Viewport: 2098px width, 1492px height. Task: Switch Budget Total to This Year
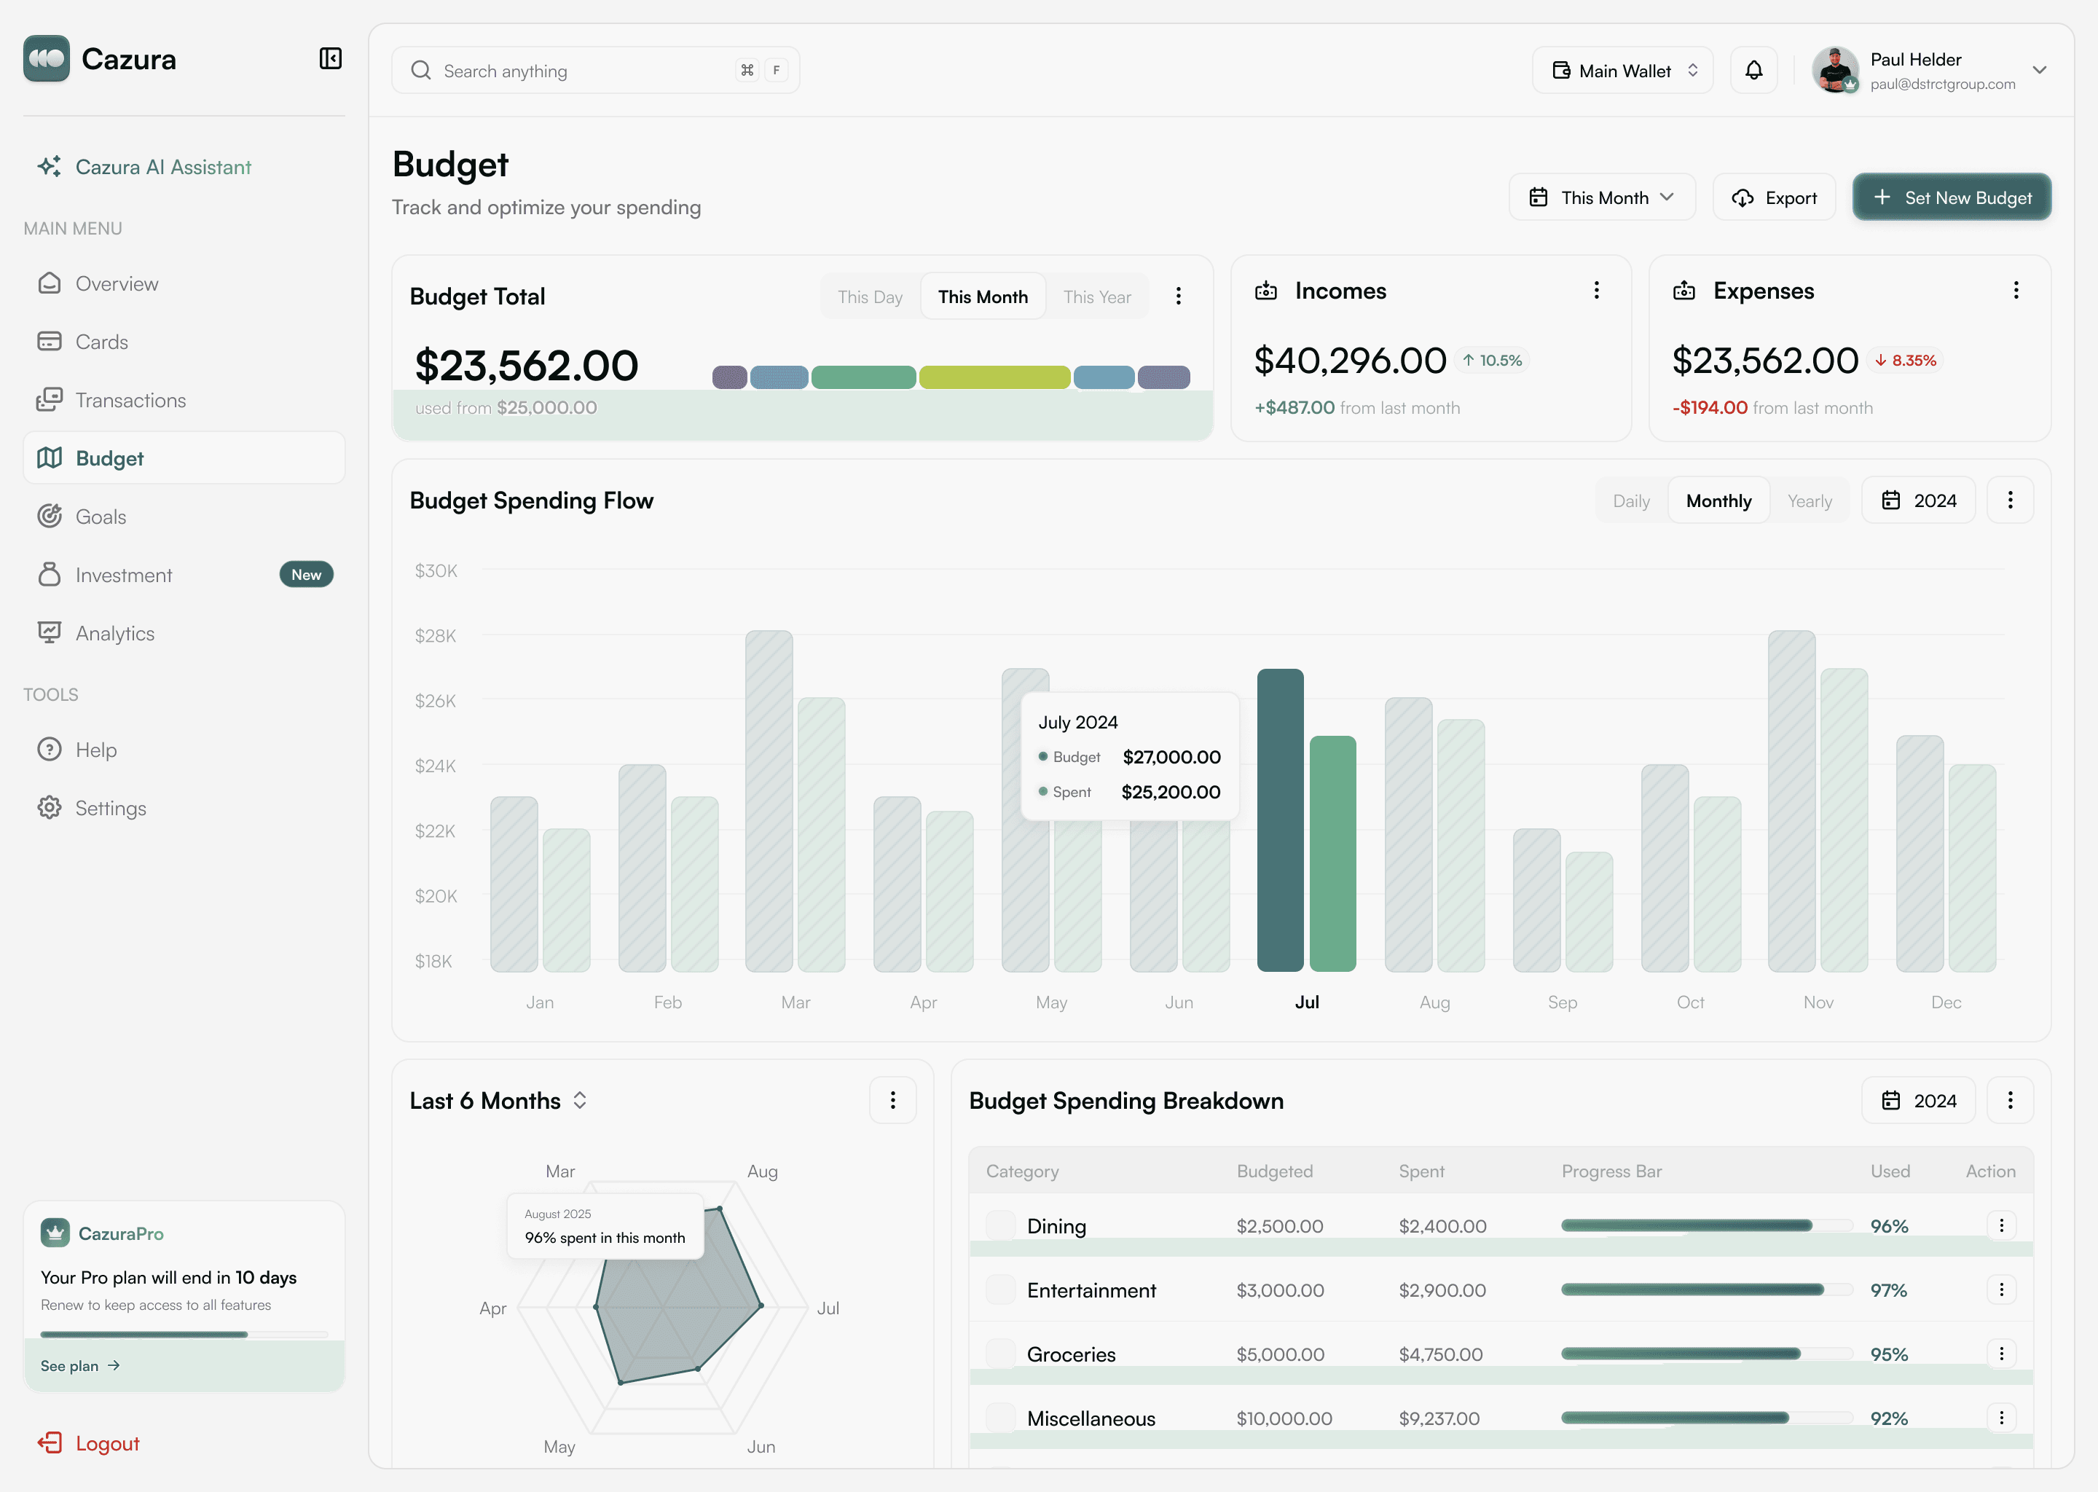point(1097,297)
